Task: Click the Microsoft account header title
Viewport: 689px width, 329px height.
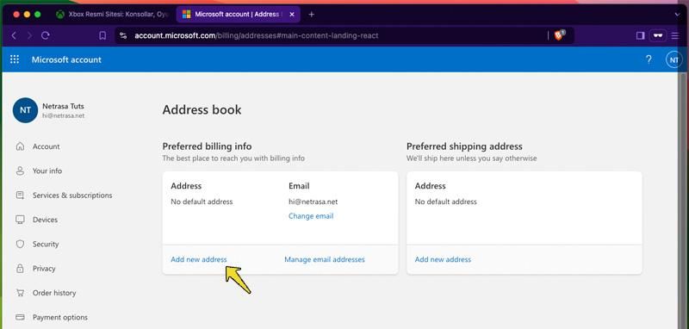Action: point(66,59)
